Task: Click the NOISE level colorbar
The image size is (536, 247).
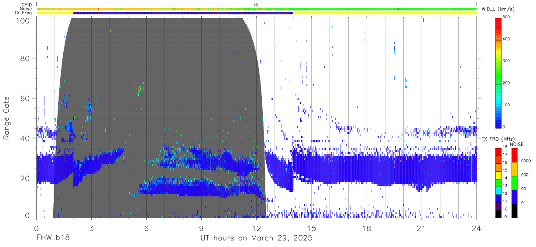Action: (514, 183)
